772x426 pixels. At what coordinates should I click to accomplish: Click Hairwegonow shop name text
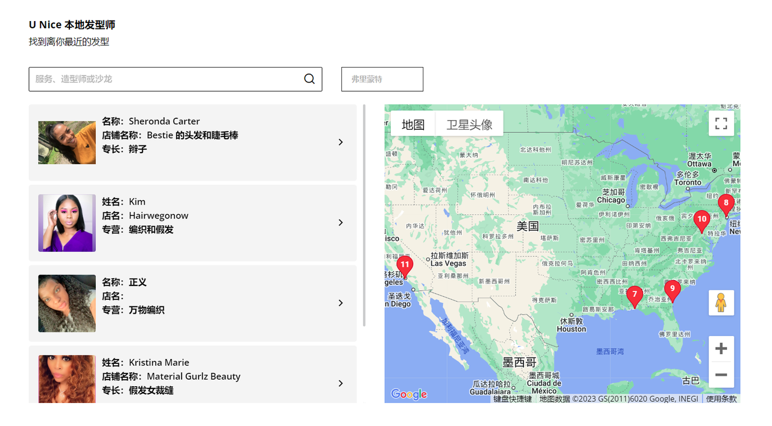(x=159, y=215)
